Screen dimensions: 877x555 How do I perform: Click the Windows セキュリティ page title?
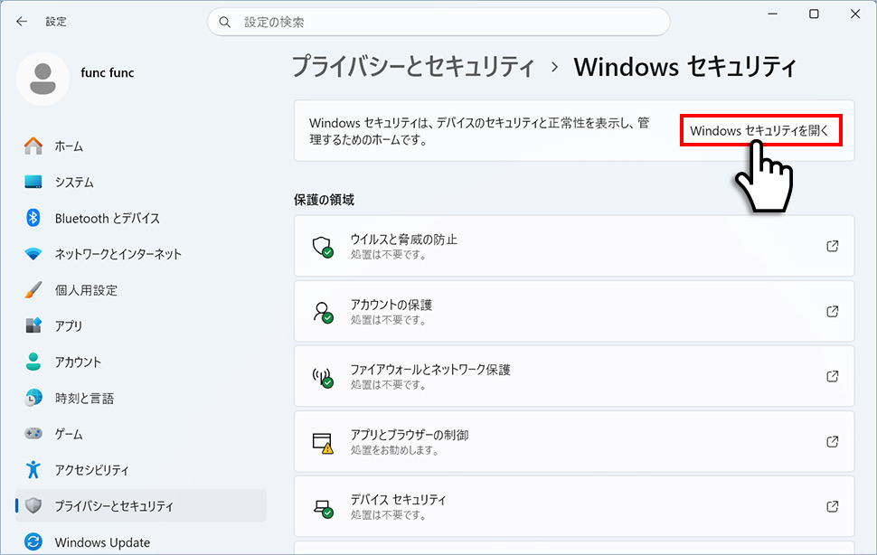[684, 67]
